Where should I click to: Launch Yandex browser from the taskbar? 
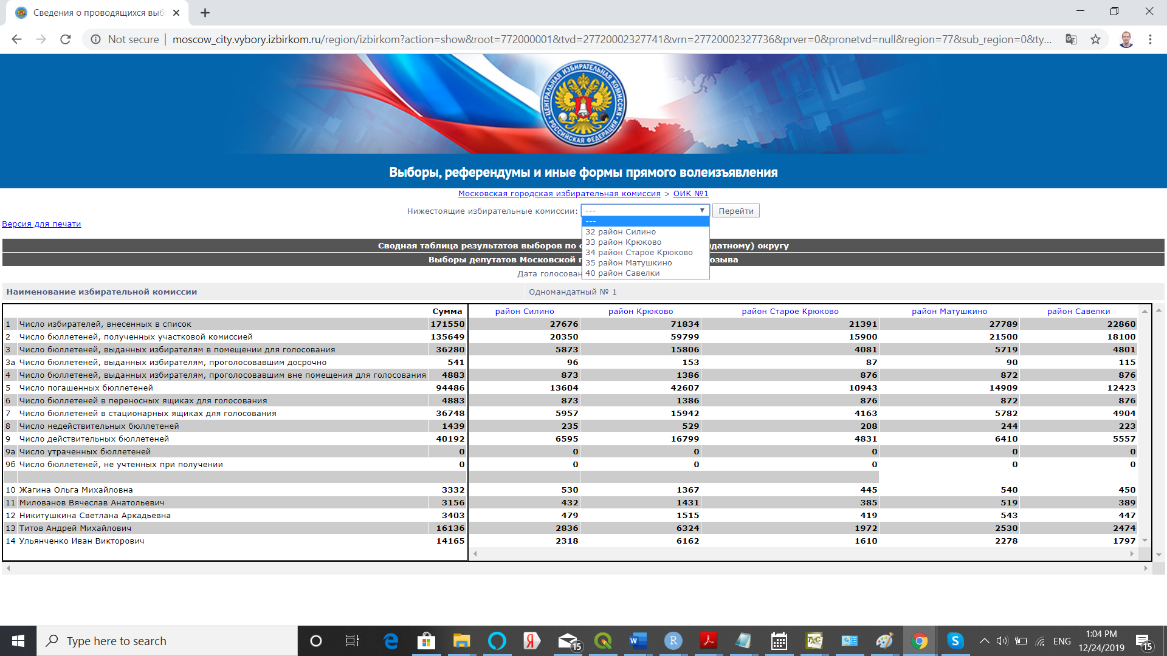click(x=532, y=641)
